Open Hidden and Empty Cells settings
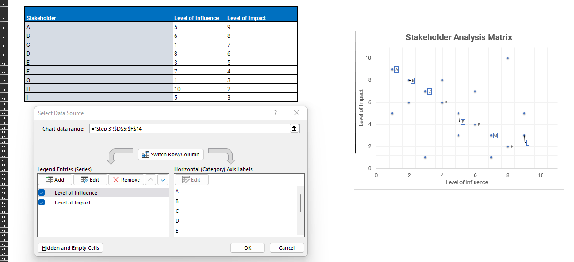Screen dimensions: 574x262 pyautogui.click(x=70, y=248)
